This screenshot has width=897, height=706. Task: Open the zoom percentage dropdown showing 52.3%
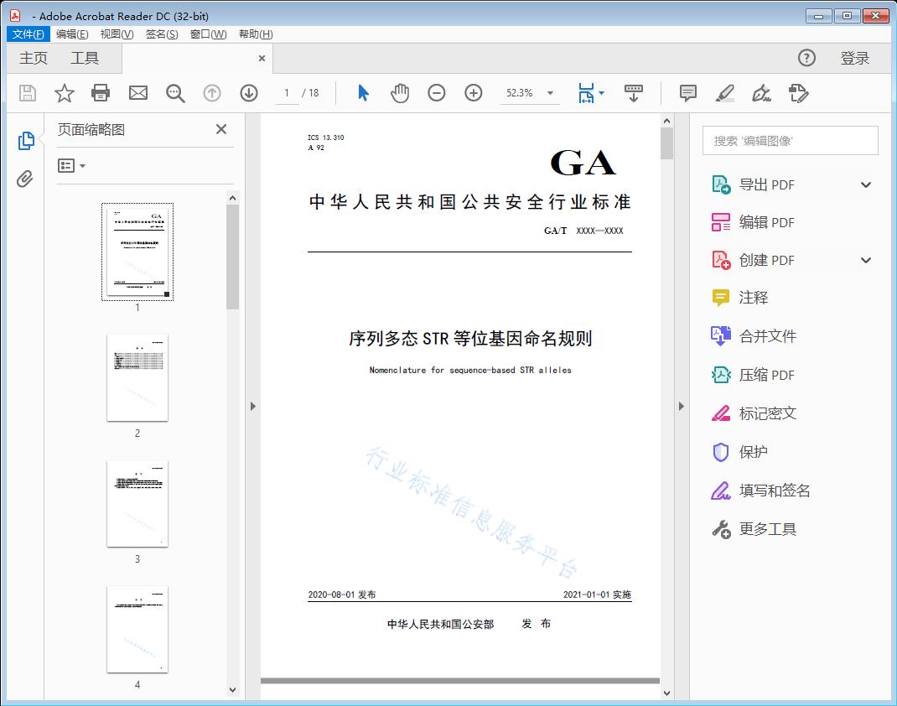coord(529,93)
